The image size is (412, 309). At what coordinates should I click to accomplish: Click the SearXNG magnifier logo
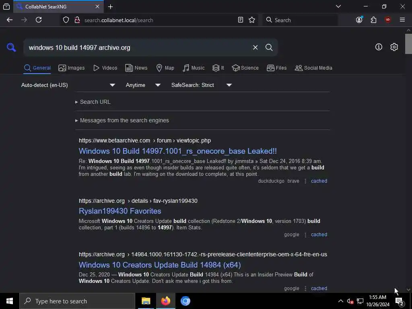11,47
